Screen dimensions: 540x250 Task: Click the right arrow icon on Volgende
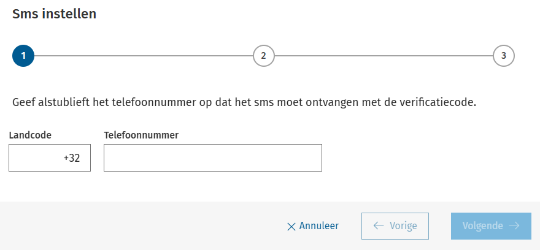pos(514,226)
